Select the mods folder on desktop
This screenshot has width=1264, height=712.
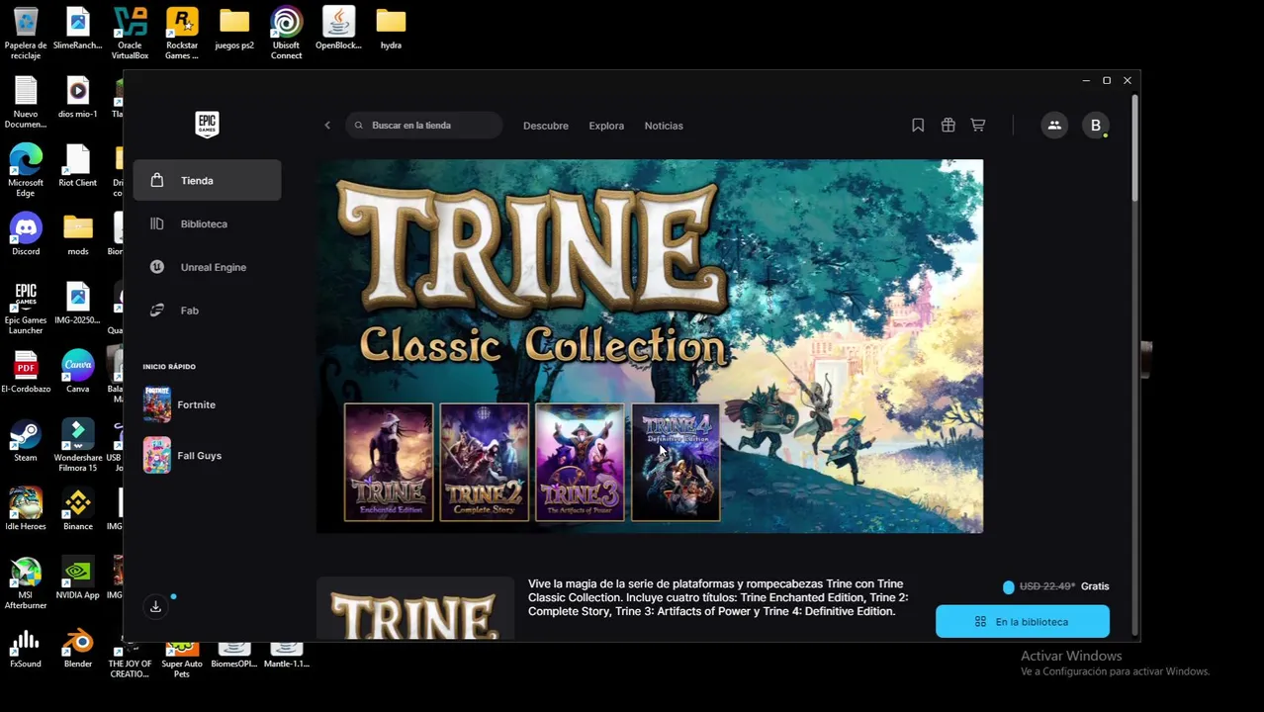(x=77, y=234)
